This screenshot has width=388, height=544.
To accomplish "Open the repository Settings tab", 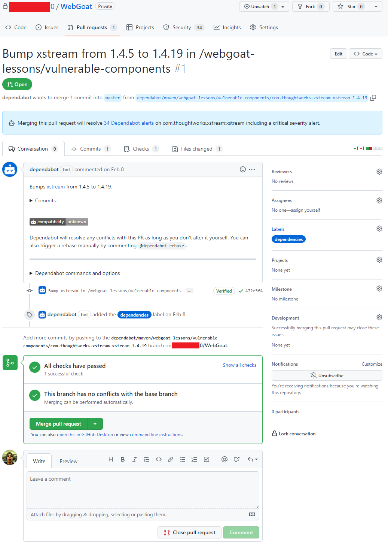I will [x=264, y=27].
